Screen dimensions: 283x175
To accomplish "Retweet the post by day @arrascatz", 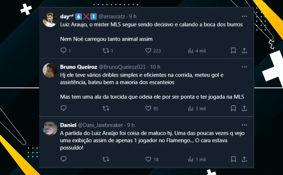I will coord(106,51).
